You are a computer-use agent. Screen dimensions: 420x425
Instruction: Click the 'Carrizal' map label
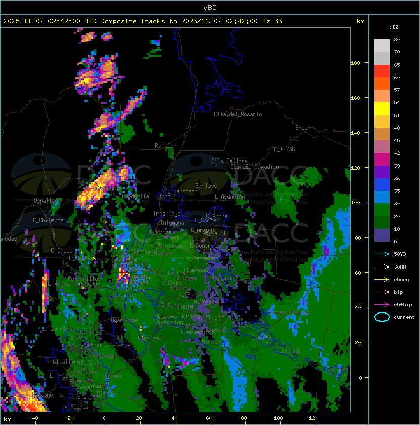pos(150,338)
